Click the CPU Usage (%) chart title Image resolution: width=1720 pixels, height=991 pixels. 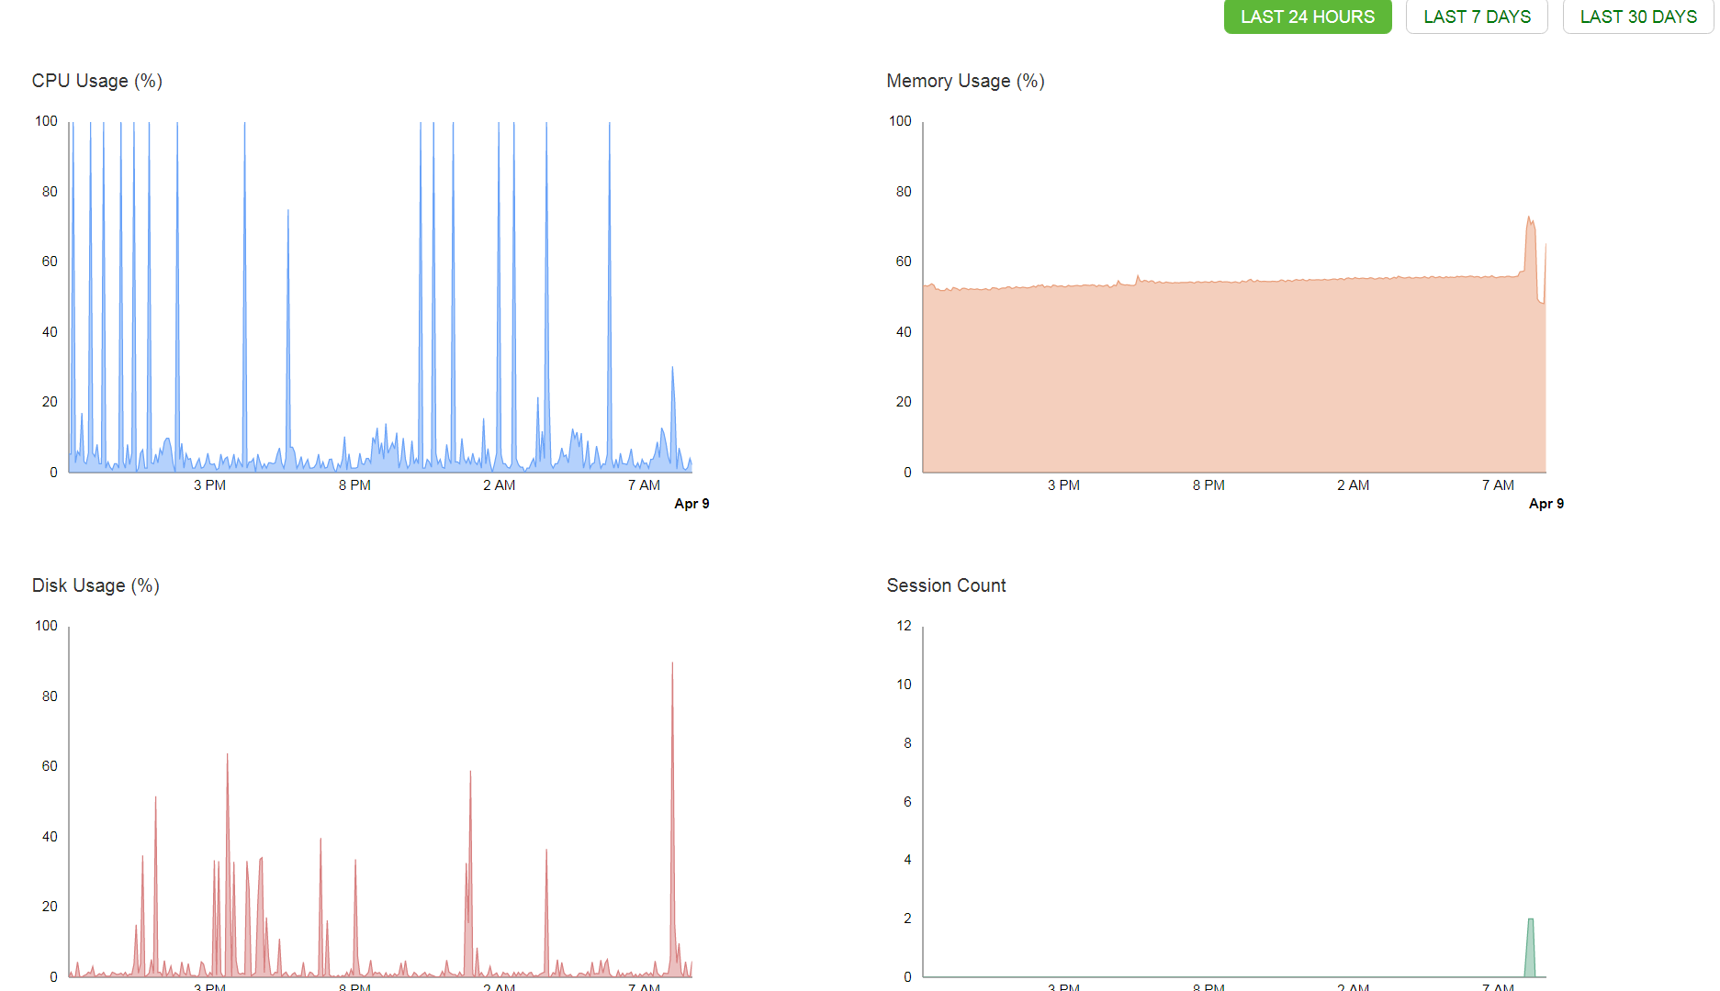click(x=97, y=81)
